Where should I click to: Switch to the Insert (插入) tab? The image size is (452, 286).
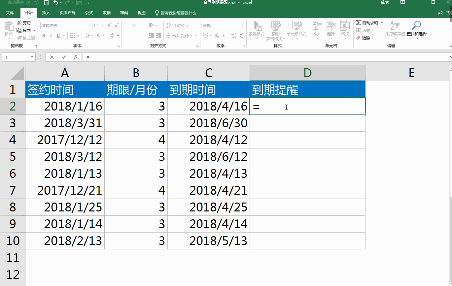46,13
